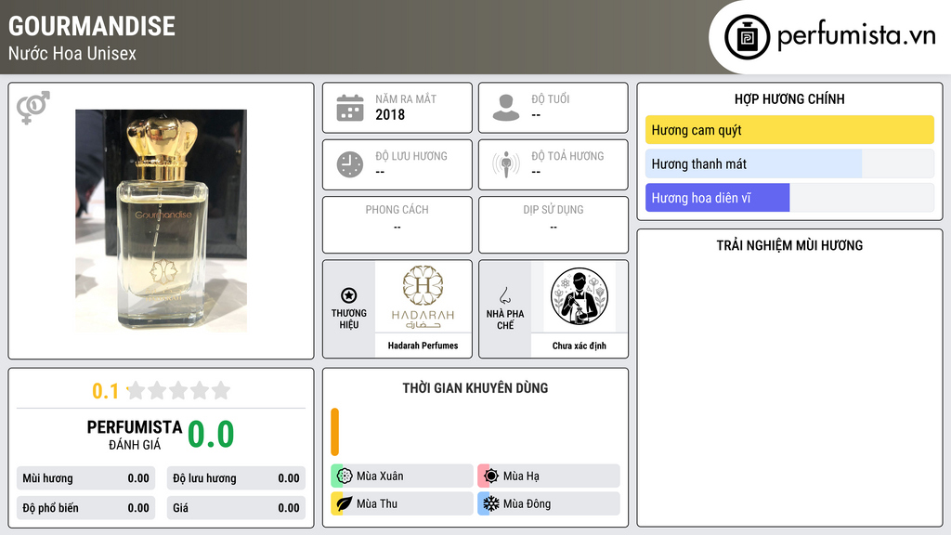The image size is (951, 535).
Task: Select the Mùa Đông season tile
Action: tap(549, 503)
